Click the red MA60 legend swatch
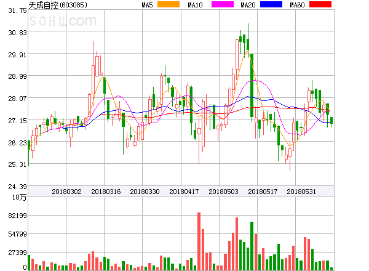 click(x=320, y=4)
